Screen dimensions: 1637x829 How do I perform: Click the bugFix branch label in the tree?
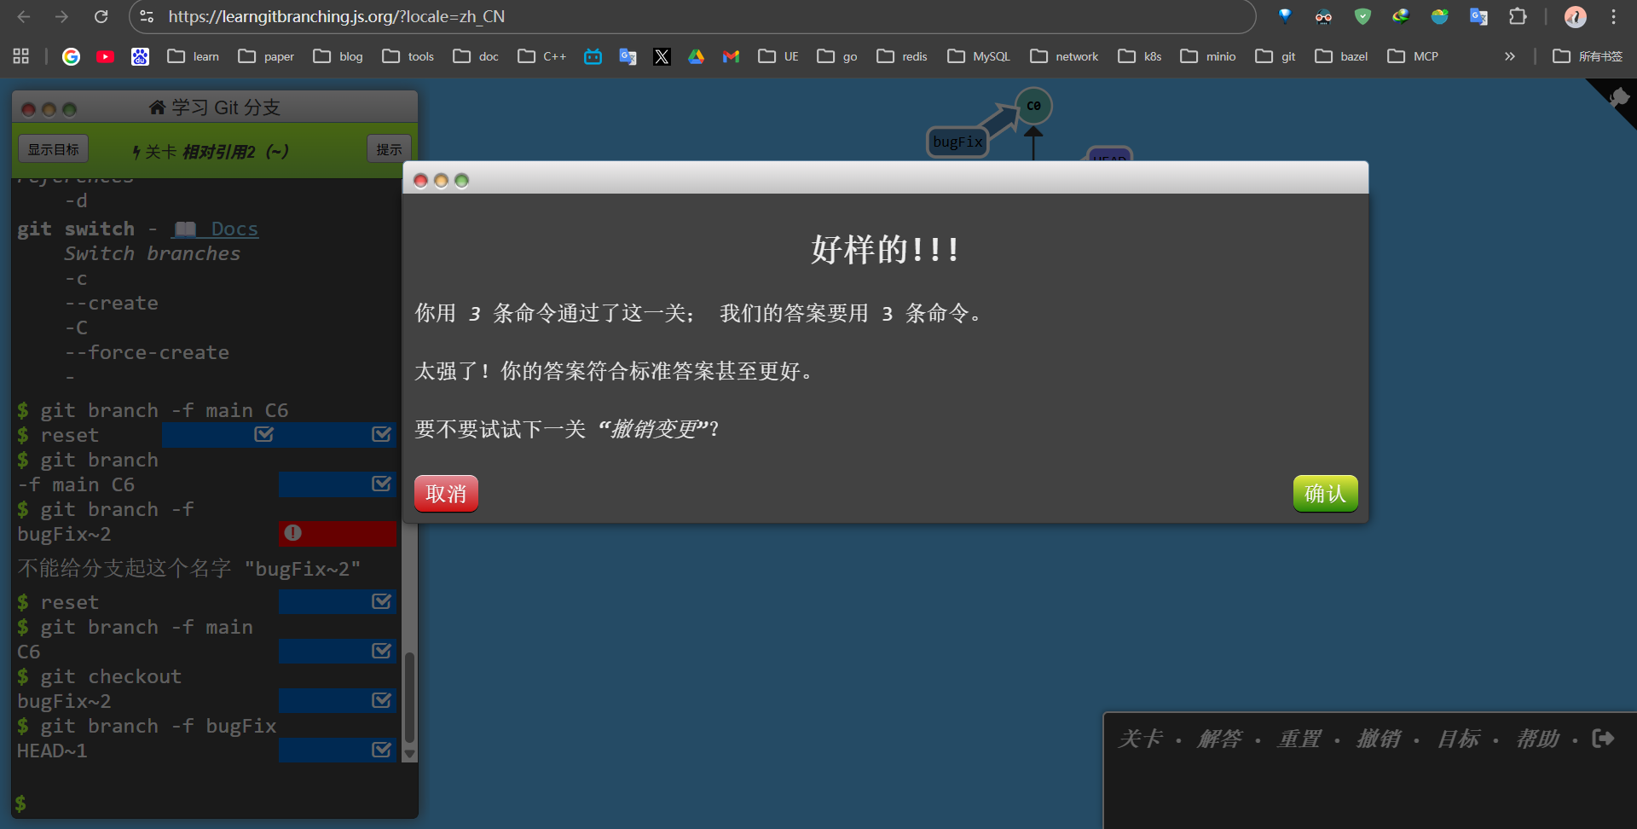pos(957,142)
